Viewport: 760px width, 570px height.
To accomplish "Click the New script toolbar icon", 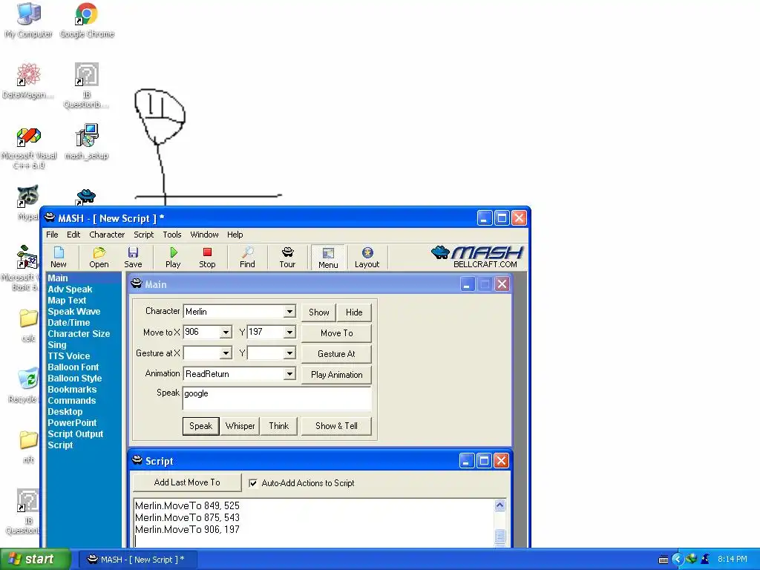I will (x=59, y=257).
